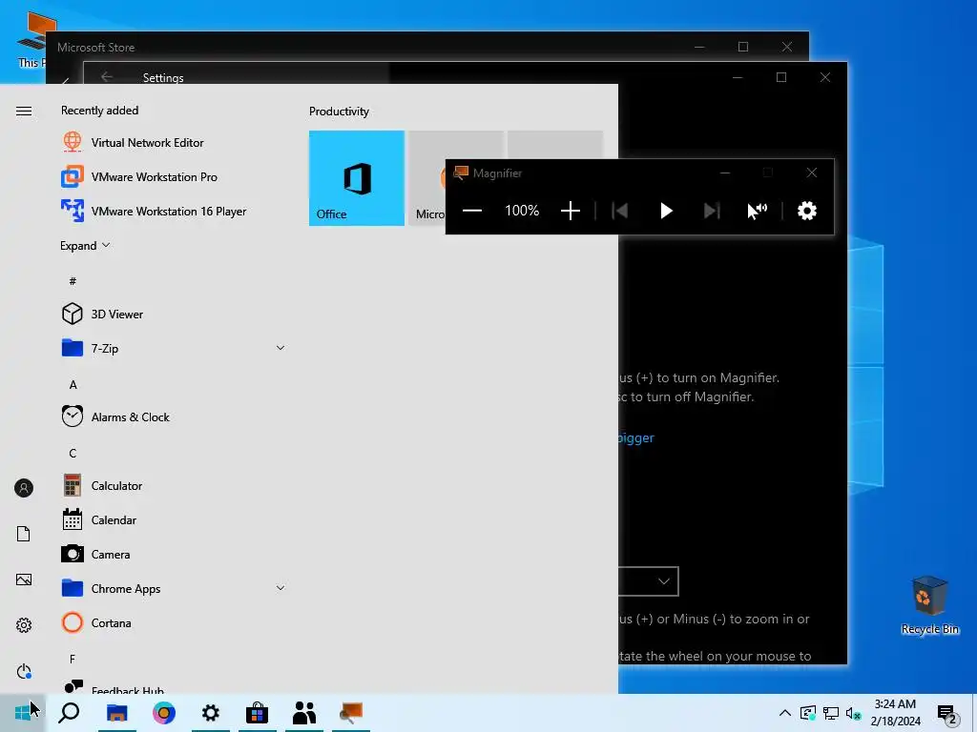Click the # section header
This screenshot has width=977, height=732.
(x=73, y=281)
